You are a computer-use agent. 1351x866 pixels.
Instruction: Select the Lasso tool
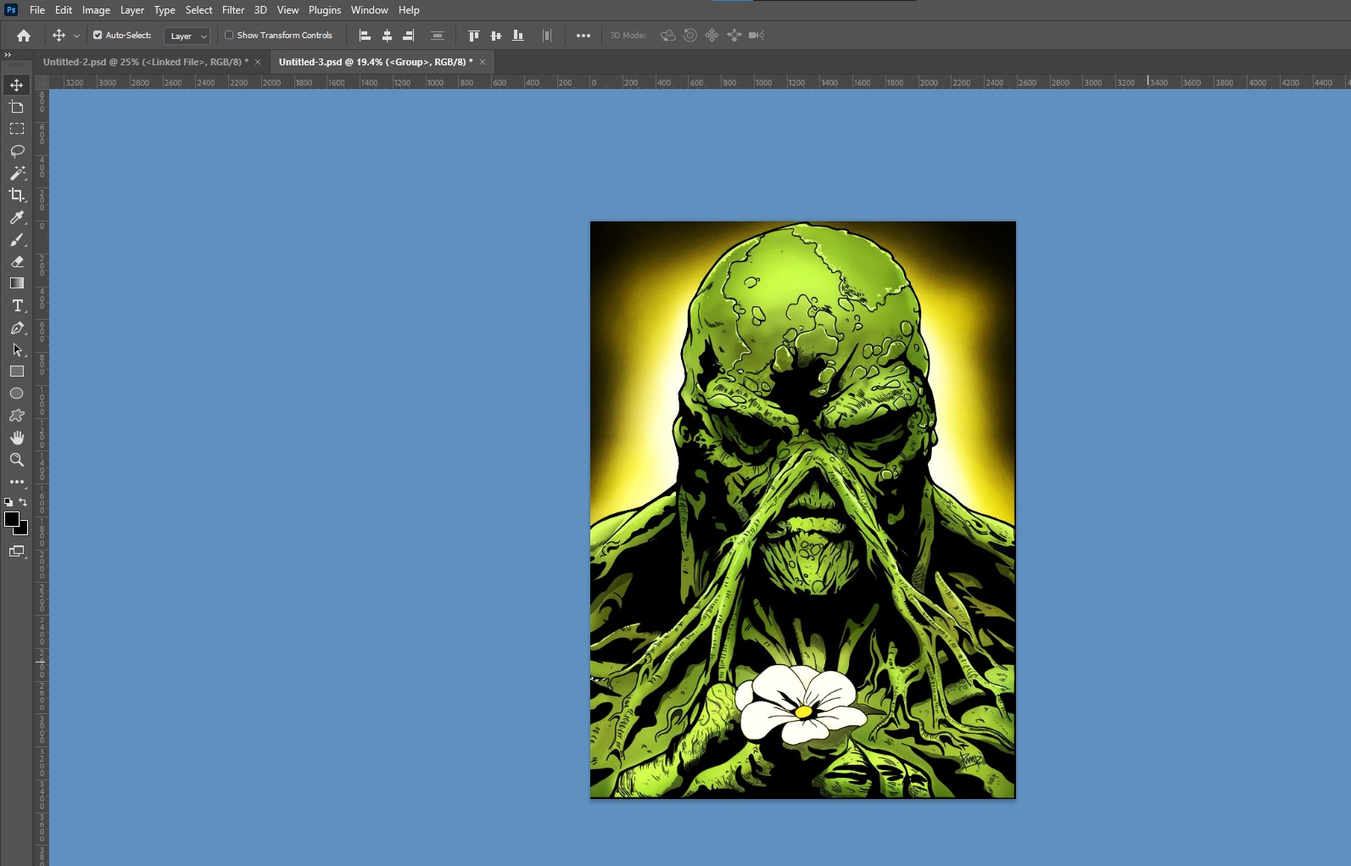16,151
